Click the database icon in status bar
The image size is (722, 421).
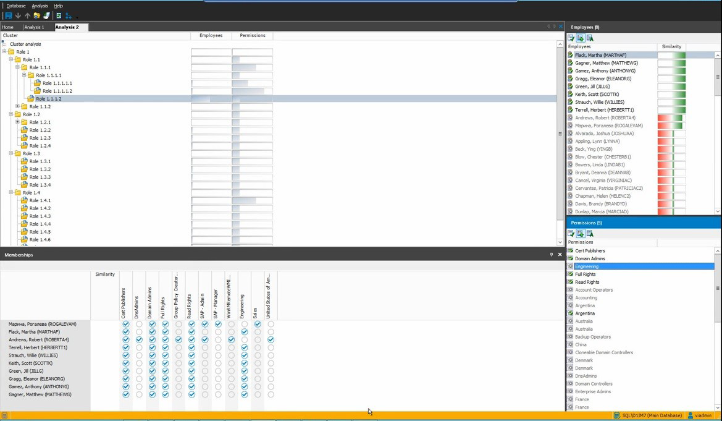click(617, 415)
